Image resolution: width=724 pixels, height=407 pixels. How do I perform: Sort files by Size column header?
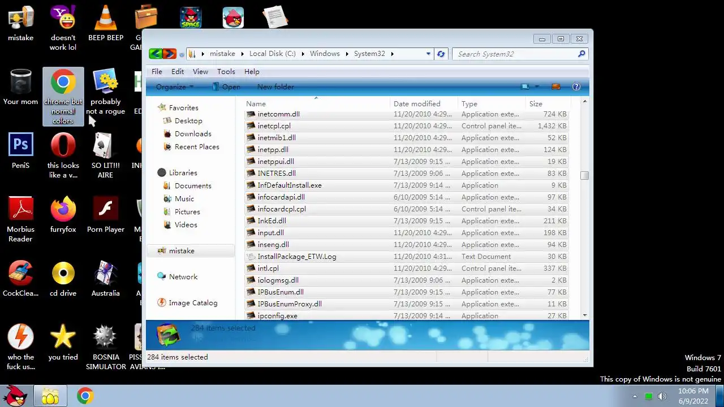click(x=547, y=103)
